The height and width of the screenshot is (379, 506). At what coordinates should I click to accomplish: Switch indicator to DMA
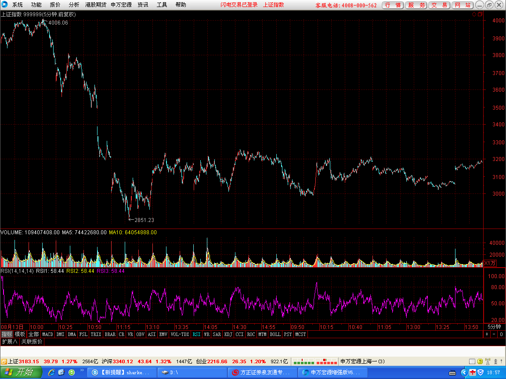pos(72,334)
